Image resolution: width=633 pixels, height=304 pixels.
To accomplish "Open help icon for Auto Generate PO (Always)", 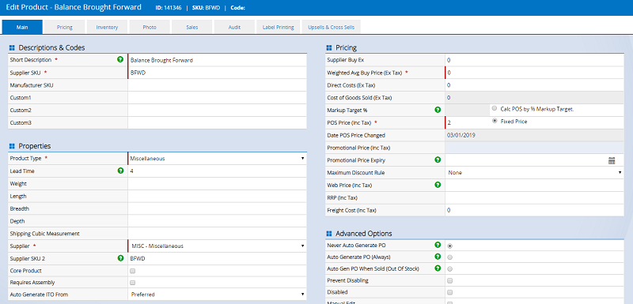I will click(x=438, y=257).
